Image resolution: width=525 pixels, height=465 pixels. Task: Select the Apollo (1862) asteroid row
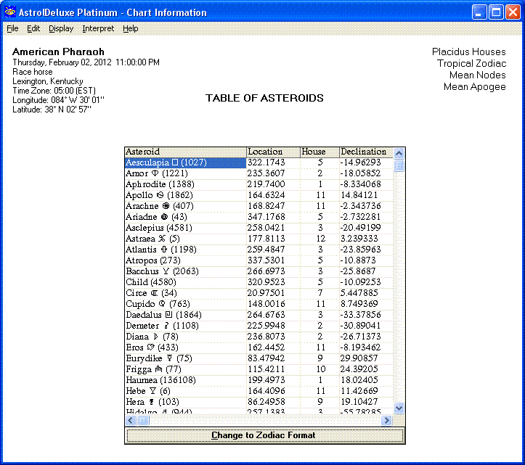[185, 195]
